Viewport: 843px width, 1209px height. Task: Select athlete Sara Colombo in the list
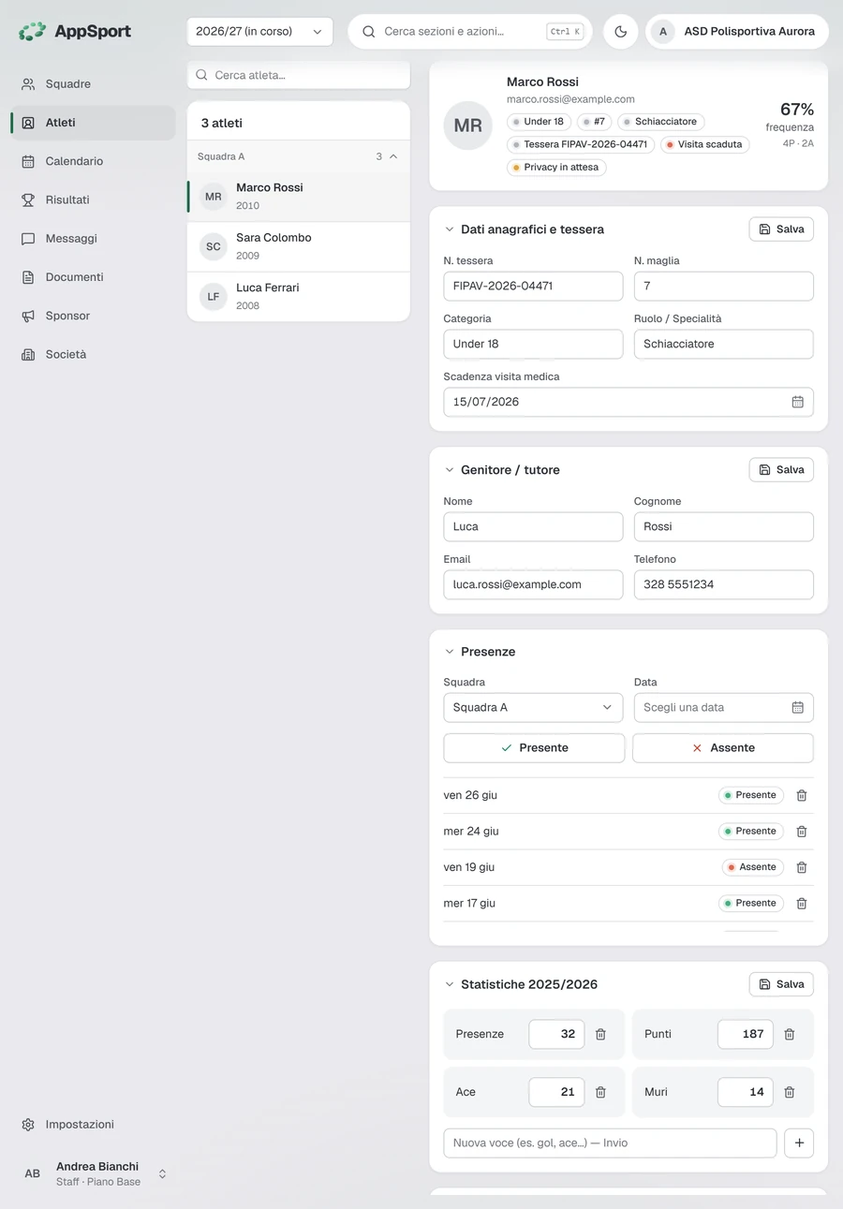299,246
